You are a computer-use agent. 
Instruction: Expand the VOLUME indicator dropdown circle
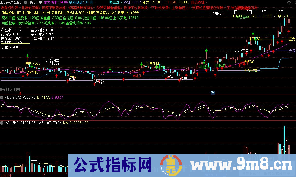pos(2,123)
